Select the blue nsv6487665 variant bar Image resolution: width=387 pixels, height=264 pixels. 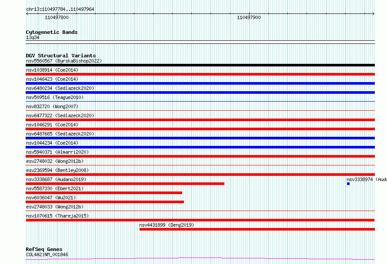tap(200, 138)
